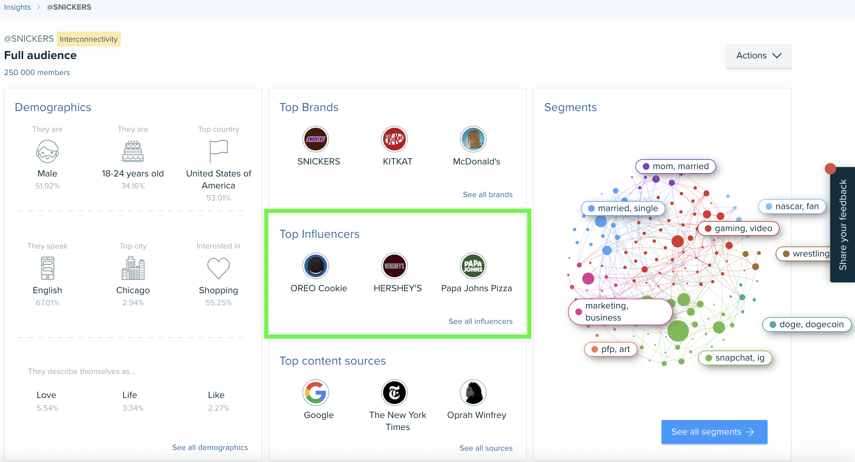Click the English language label
Image resolution: width=855 pixels, height=462 pixels.
point(47,290)
